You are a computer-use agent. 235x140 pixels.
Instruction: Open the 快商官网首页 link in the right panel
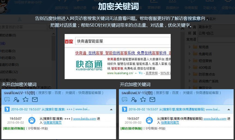[170, 123]
